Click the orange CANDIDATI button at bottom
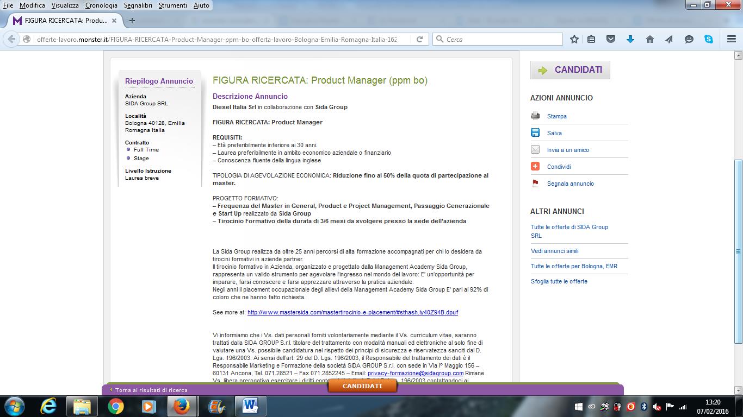The height and width of the screenshot is (417, 743). pos(362,386)
